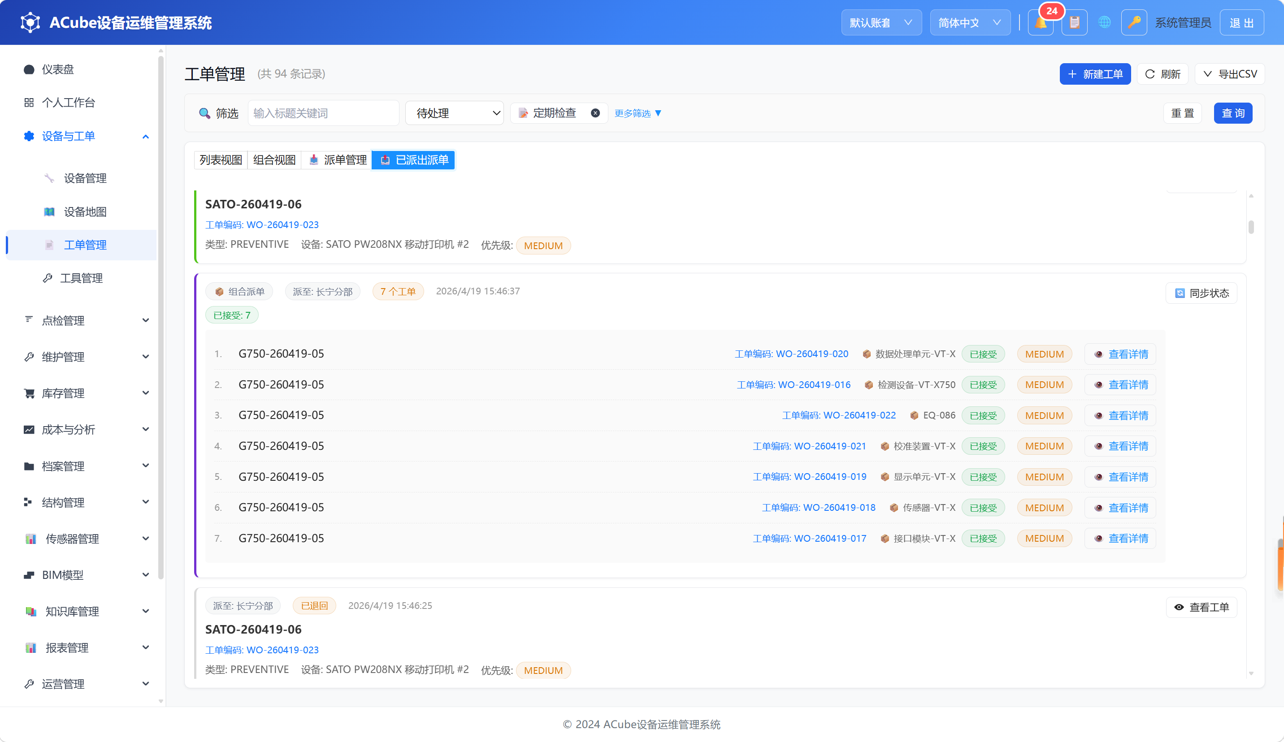
Task: Open 工具管理 in the sidebar
Action: (x=82, y=278)
